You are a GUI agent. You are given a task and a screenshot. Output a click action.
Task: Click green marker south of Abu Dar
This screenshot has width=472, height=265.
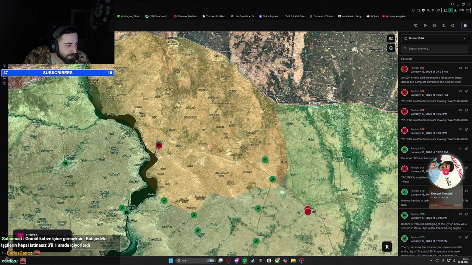pos(164,201)
